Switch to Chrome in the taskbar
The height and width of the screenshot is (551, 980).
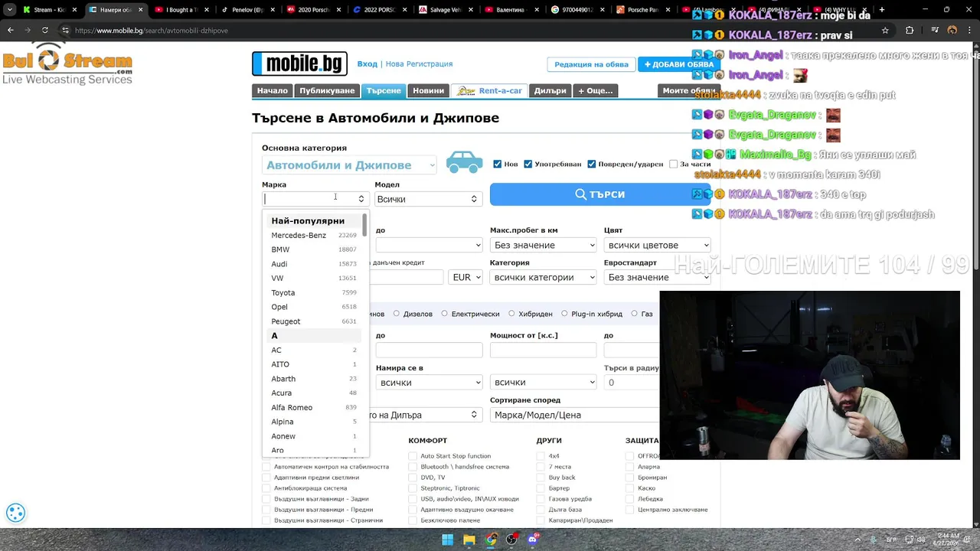491,540
